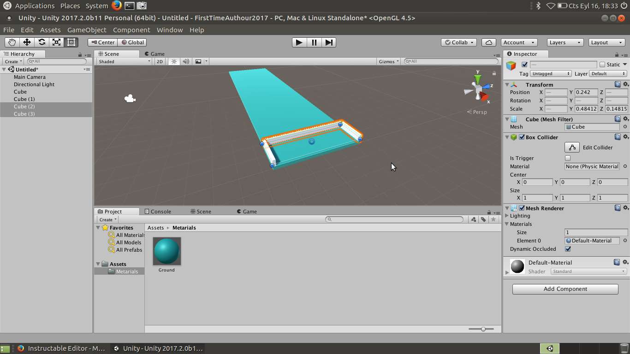Open the Layer dropdown showing Default
The height and width of the screenshot is (354, 630).
click(608, 74)
